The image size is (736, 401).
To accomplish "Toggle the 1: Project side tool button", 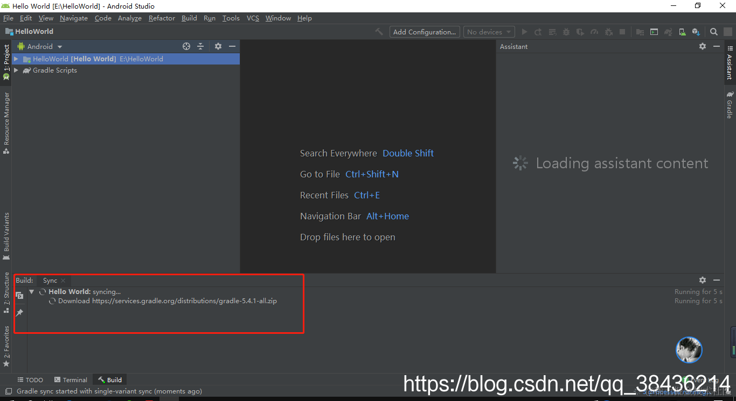I will [6, 62].
